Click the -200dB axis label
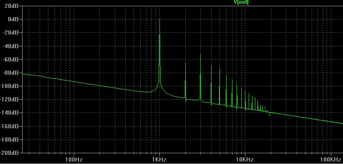Screen dimensions: 343x164 point(10,153)
